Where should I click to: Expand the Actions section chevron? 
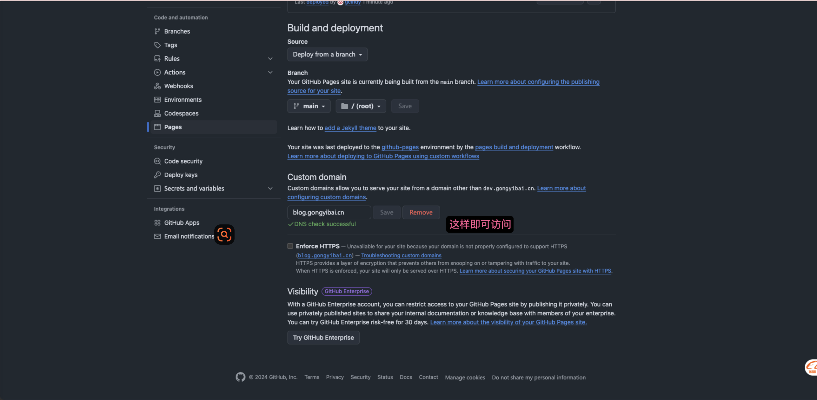click(270, 72)
